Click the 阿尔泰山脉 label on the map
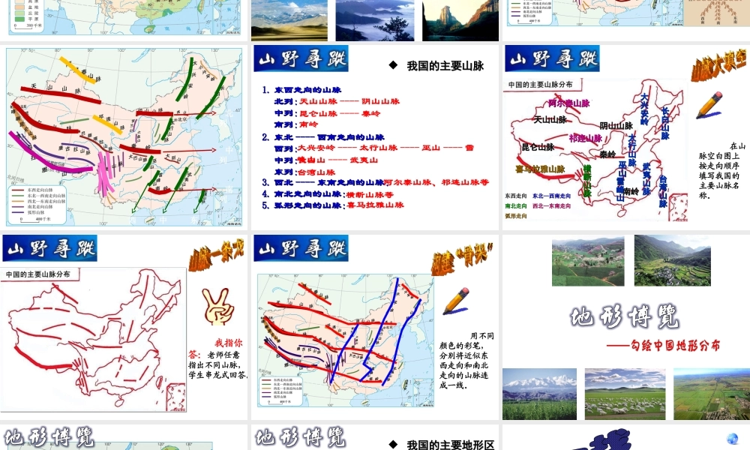750x450 pixels. 569,103
